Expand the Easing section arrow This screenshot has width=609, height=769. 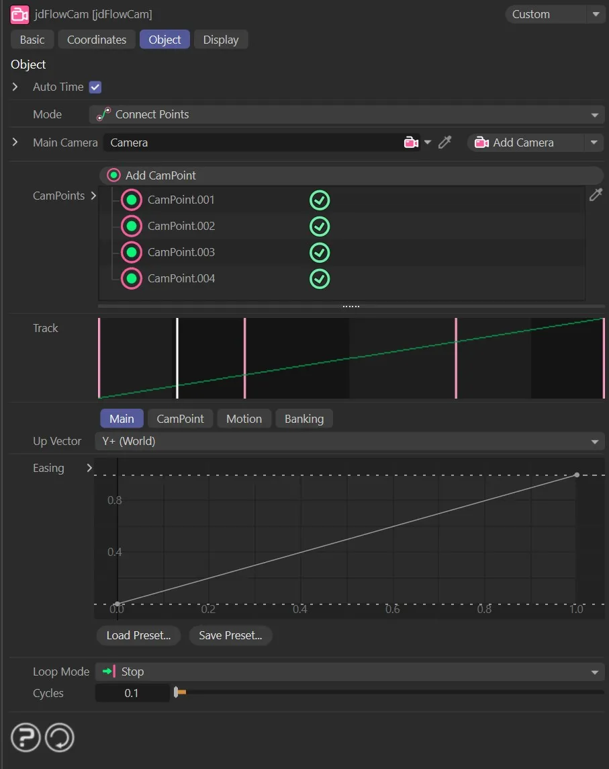click(x=89, y=468)
